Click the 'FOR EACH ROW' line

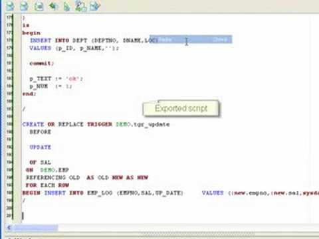click(47, 185)
